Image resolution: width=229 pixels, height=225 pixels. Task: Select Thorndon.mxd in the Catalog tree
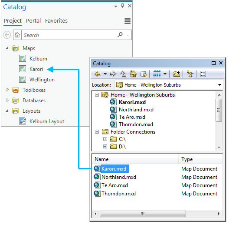136,124
